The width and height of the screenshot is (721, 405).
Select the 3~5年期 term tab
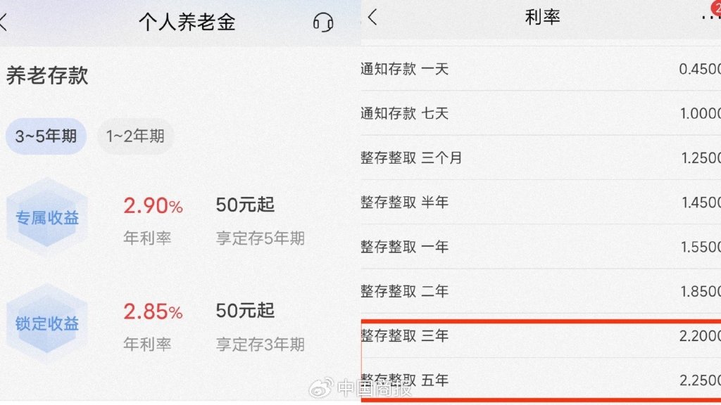click(46, 136)
